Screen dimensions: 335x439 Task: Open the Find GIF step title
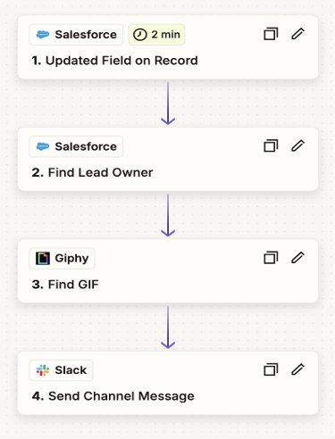click(65, 285)
